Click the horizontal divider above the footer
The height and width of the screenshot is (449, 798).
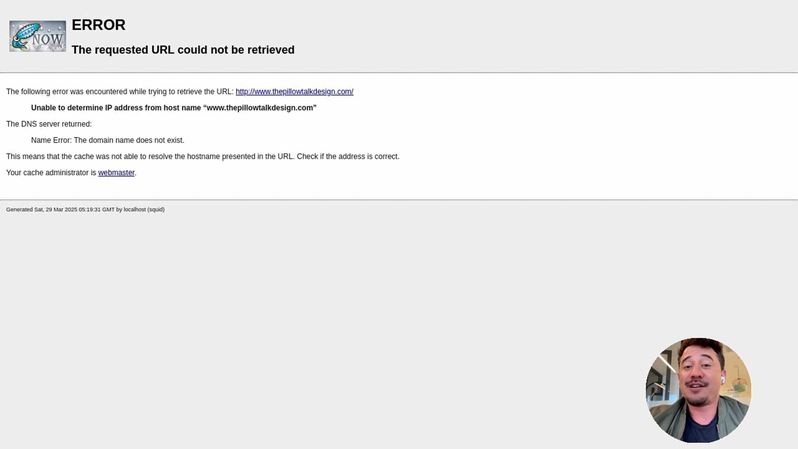coord(399,200)
